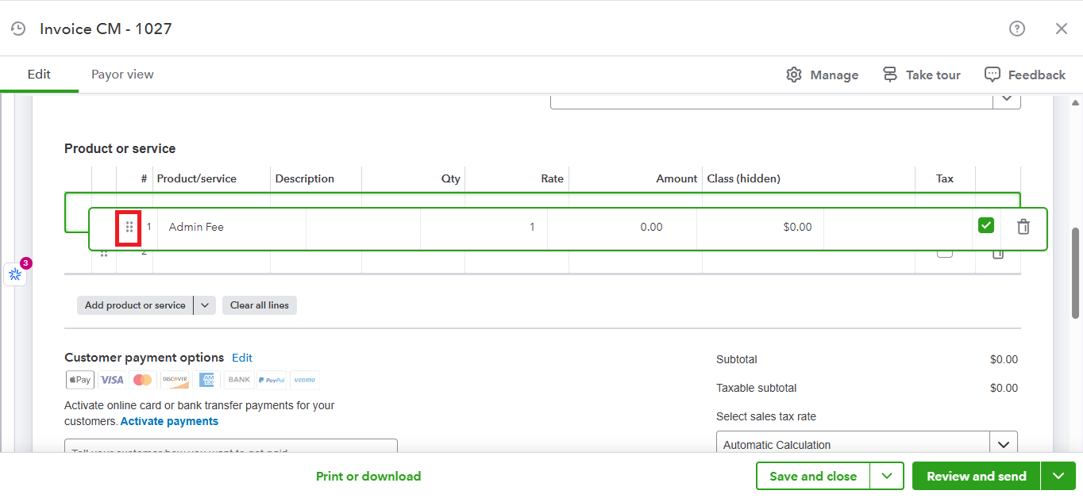
Task: Grab the Admin Fee row drag handle
Action: coord(129,228)
